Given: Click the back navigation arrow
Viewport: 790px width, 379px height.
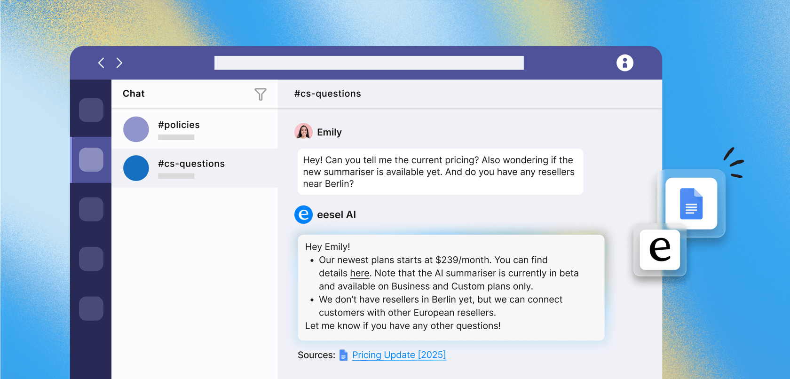Looking at the screenshot, I should [101, 63].
